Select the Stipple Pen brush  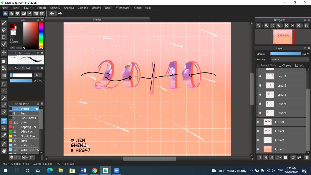24,136
